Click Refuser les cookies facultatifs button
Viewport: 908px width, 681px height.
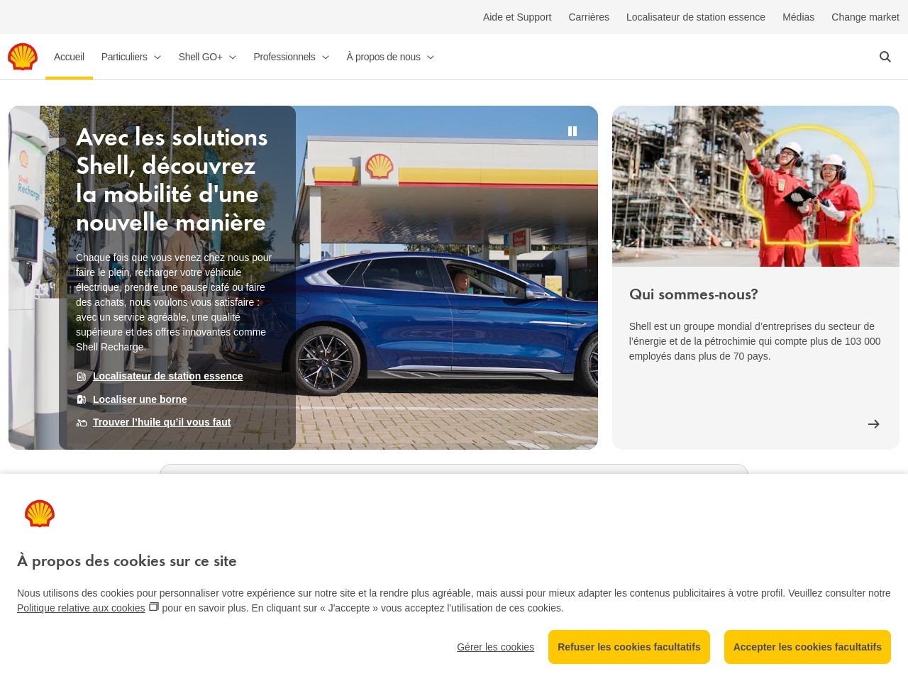point(629,647)
